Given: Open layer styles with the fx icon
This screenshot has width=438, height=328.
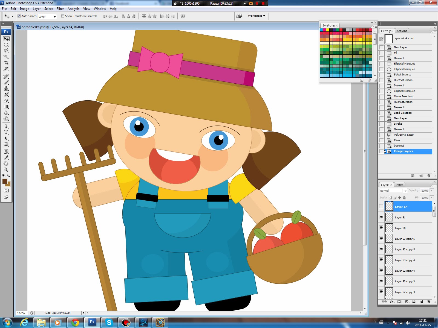Looking at the screenshot, I should coord(392,302).
